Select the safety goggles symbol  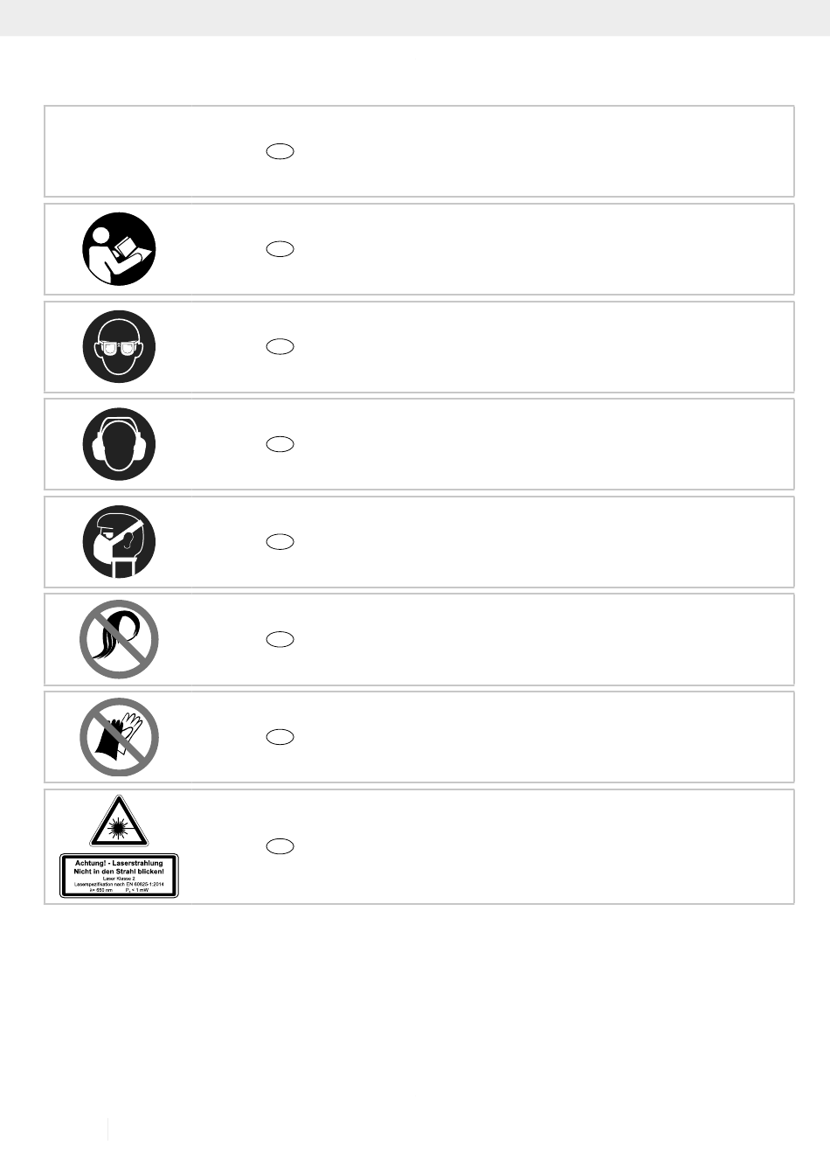pos(120,347)
